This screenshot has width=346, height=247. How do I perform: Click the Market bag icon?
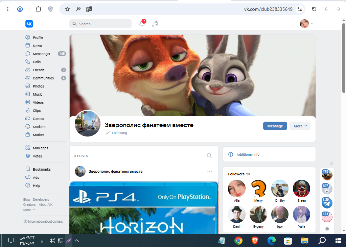(x=28, y=134)
